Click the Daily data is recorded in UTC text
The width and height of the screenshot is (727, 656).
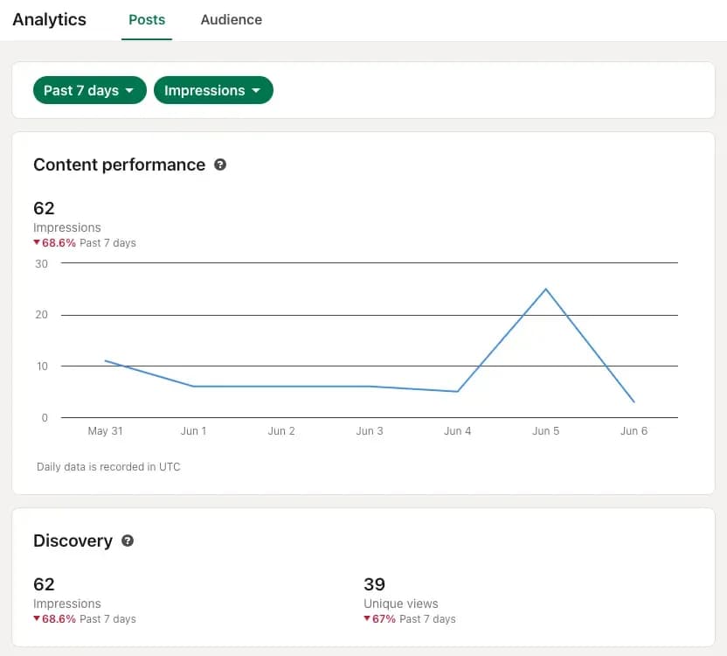(x=107, y=466)
